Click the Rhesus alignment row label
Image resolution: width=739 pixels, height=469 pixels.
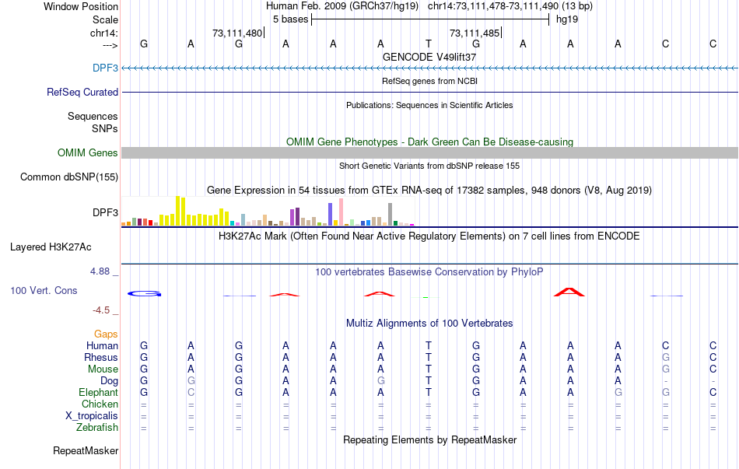pyautogui.click(x=101, y=357)
